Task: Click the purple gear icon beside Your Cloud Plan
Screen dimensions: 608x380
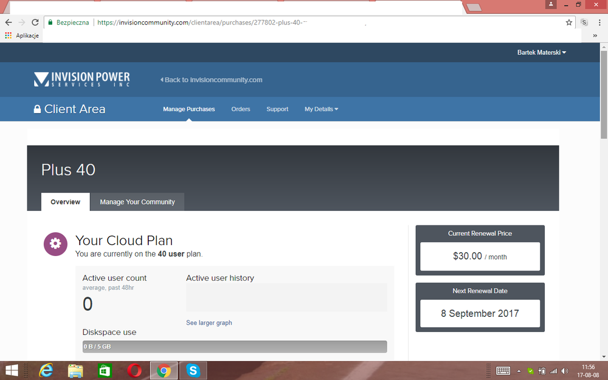Action: pyautogui.click(x=55, y=244)
